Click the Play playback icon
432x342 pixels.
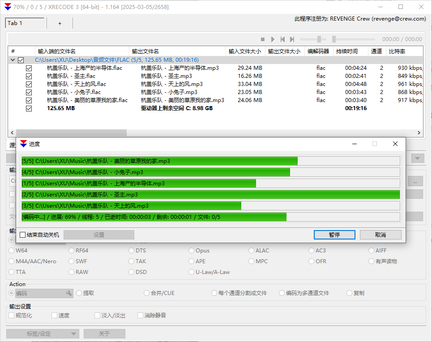click(x=273, y=39)
